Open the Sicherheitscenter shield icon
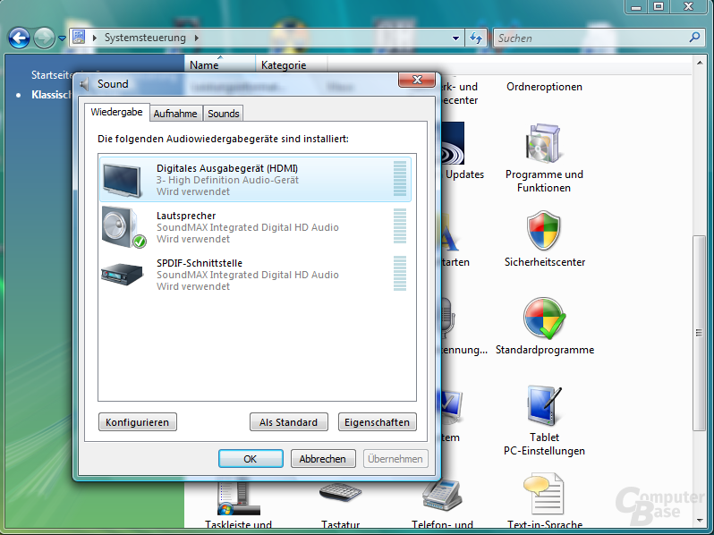 543,230
